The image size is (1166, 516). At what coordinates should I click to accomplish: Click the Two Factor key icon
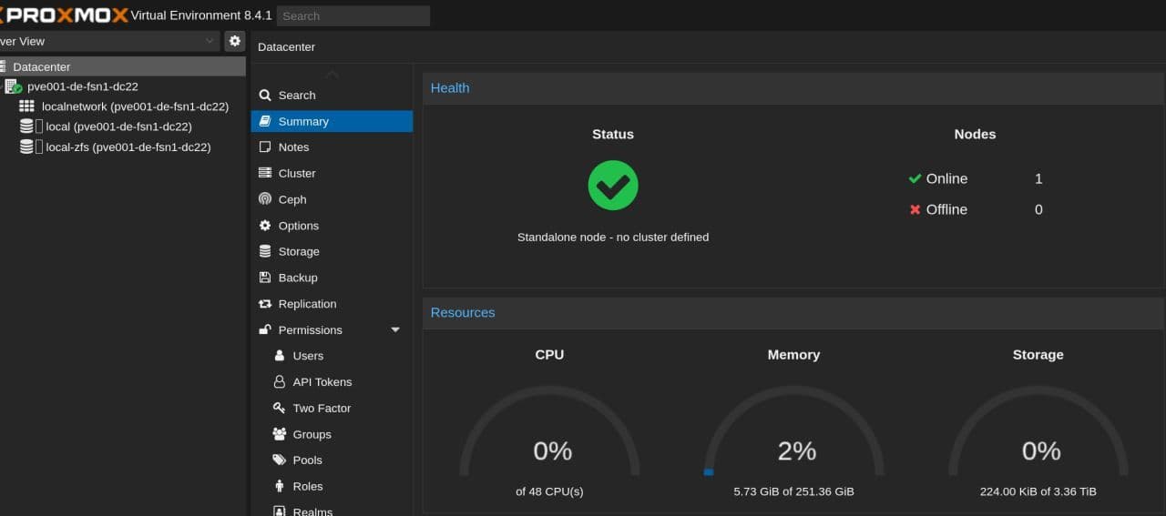tap(280, 409)
